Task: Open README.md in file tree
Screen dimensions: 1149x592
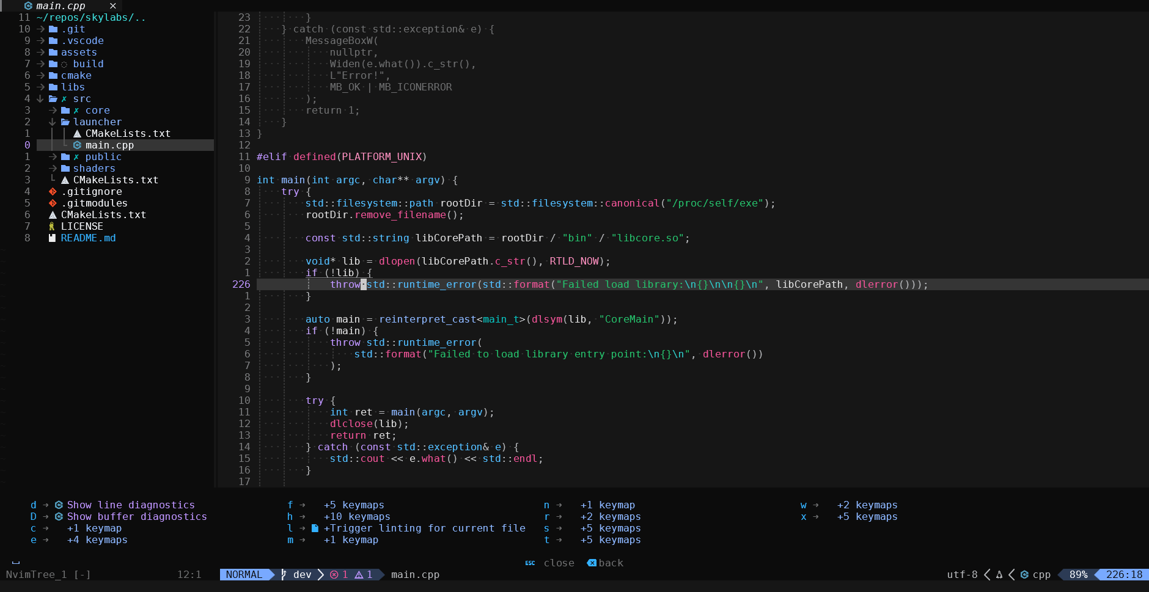Action: 88,238
